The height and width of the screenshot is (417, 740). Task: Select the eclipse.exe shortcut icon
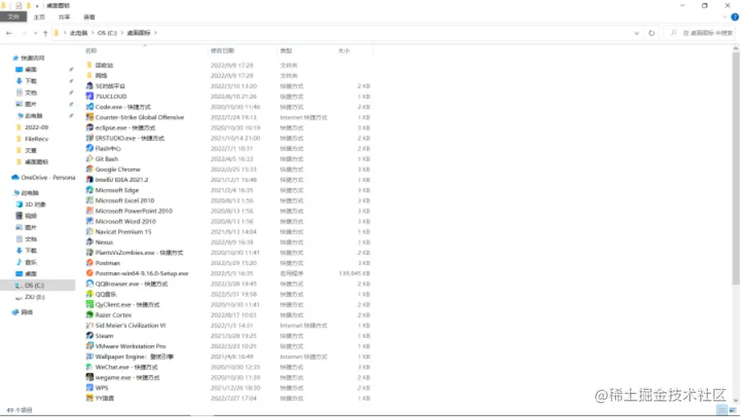[90, 127]
